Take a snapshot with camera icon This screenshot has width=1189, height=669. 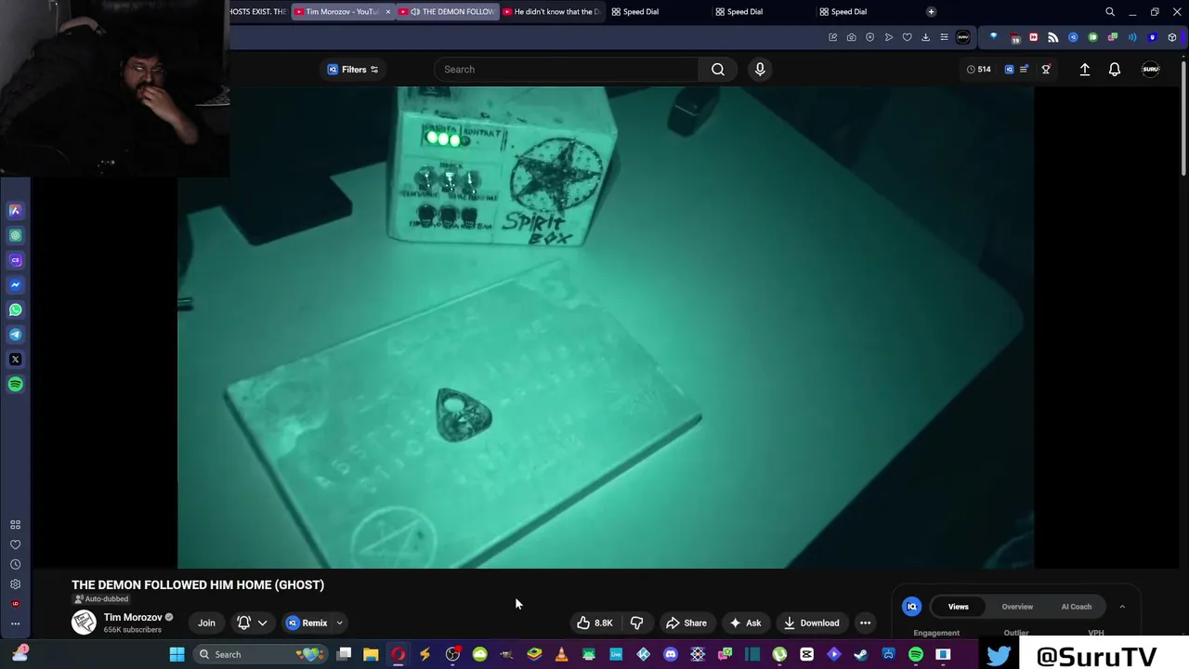(851, 37)
